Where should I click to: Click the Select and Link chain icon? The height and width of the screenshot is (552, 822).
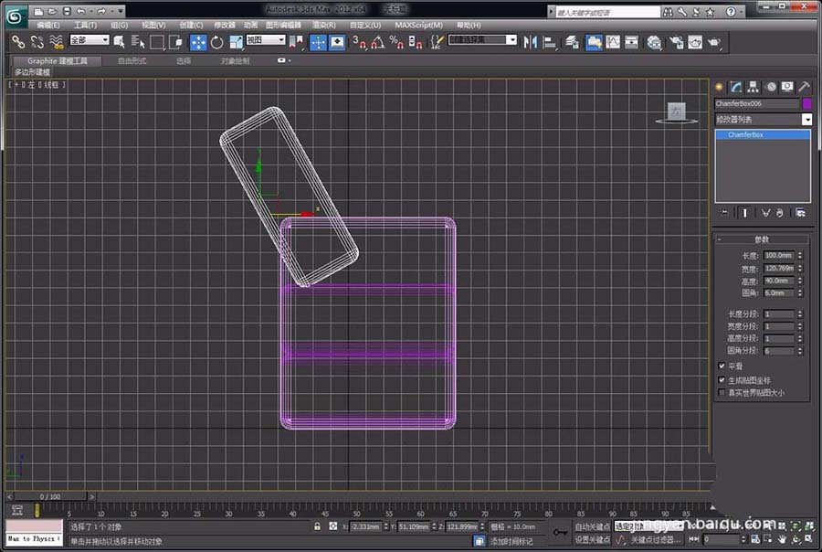pyautogui.click(x=17, y=42)
